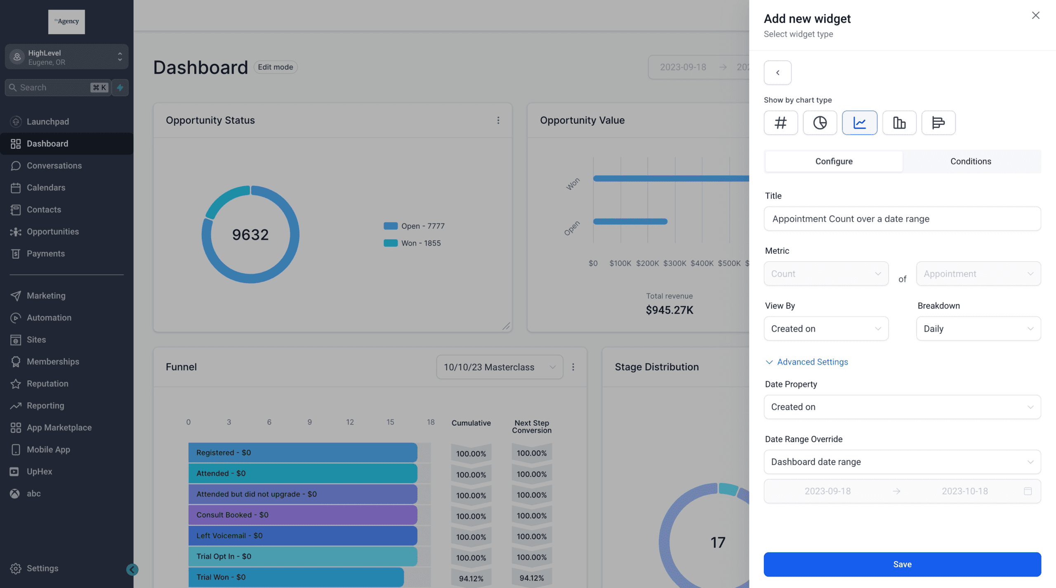Screen dimensions: 1056x588
Task: Collapse the sidebar with the arrow button
Action: pos(132,569)
